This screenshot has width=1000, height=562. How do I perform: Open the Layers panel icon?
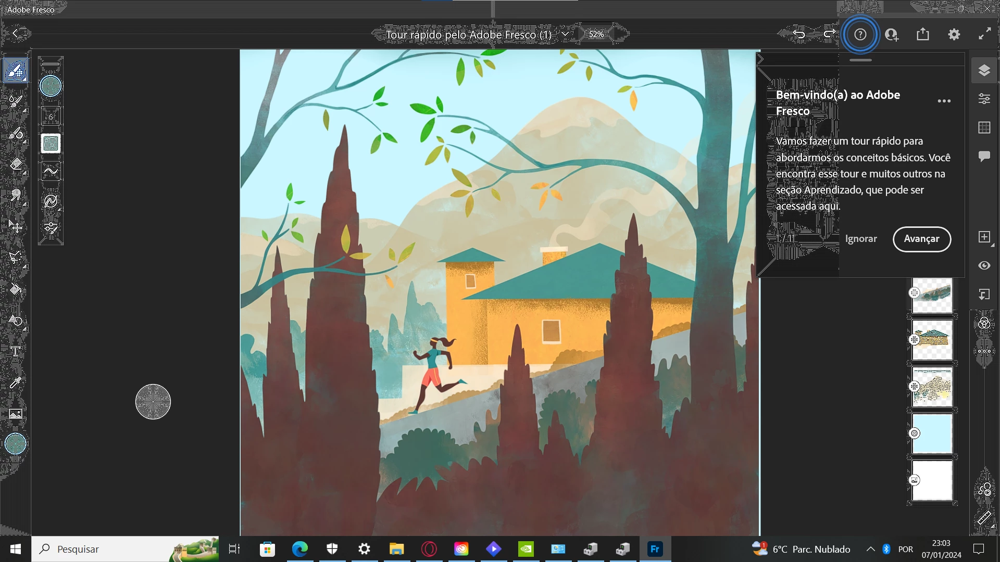[984, 70]
